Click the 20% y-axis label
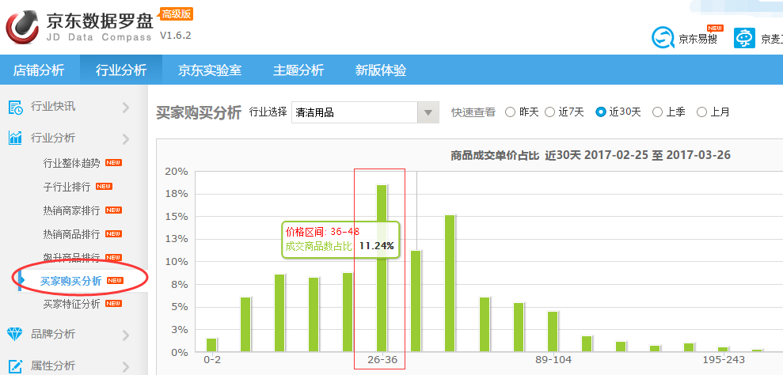Viewport: 783px width, 375px height. coord(177,171)
